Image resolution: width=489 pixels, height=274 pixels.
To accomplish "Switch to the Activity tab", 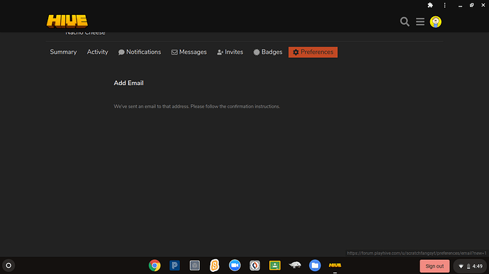I will [97, 52].
